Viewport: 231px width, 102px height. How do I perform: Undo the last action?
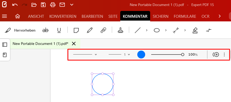point(15,5)
